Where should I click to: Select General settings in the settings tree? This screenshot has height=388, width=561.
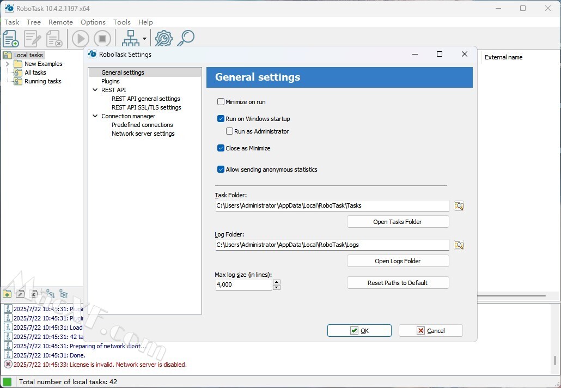123,72
